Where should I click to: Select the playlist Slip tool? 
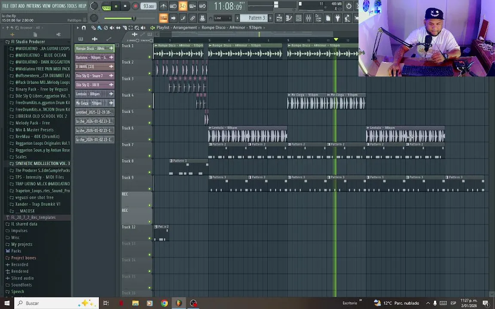click(x=119, y=28)
